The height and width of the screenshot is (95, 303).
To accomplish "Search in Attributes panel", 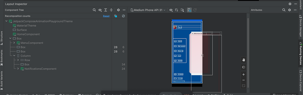I will click(x=284, y=10).
